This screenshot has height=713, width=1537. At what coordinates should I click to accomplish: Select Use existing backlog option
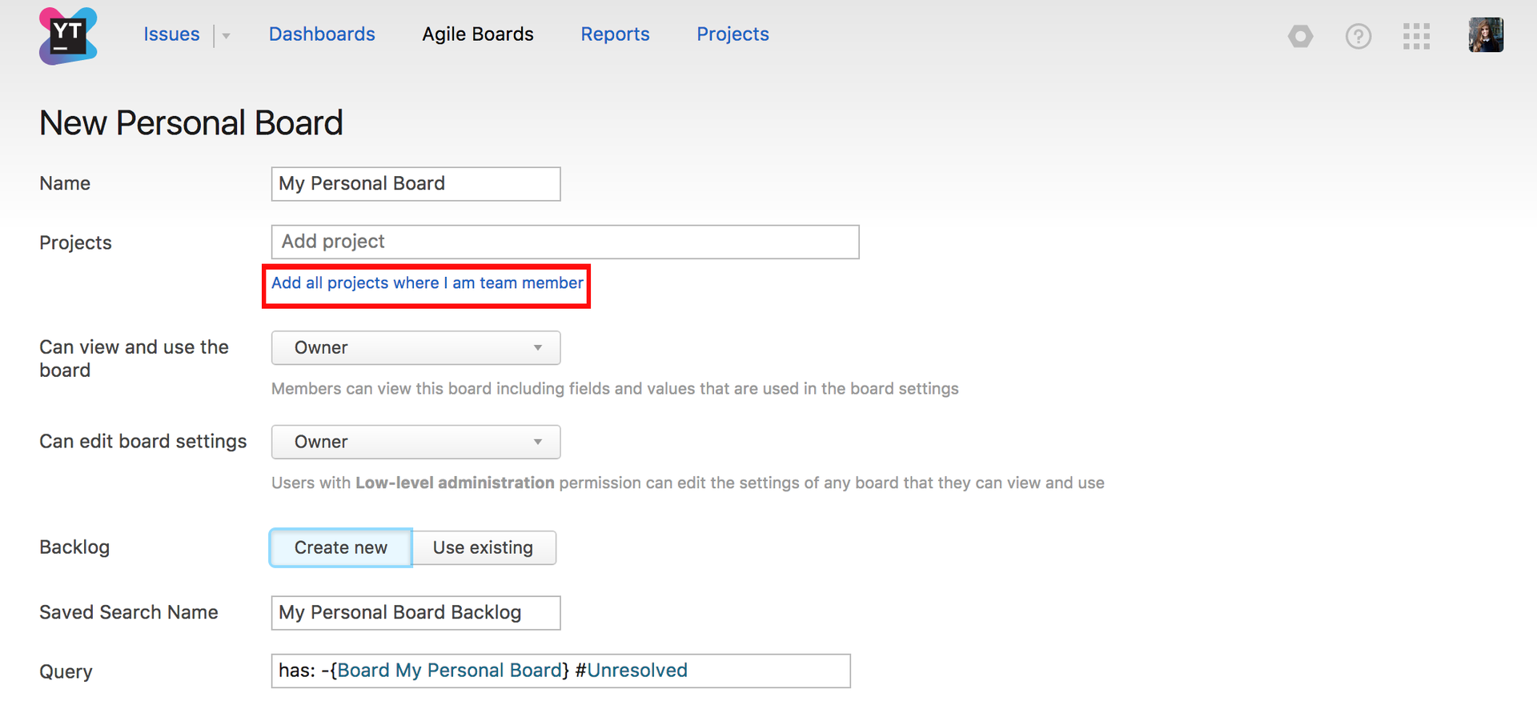click(483, 548)
